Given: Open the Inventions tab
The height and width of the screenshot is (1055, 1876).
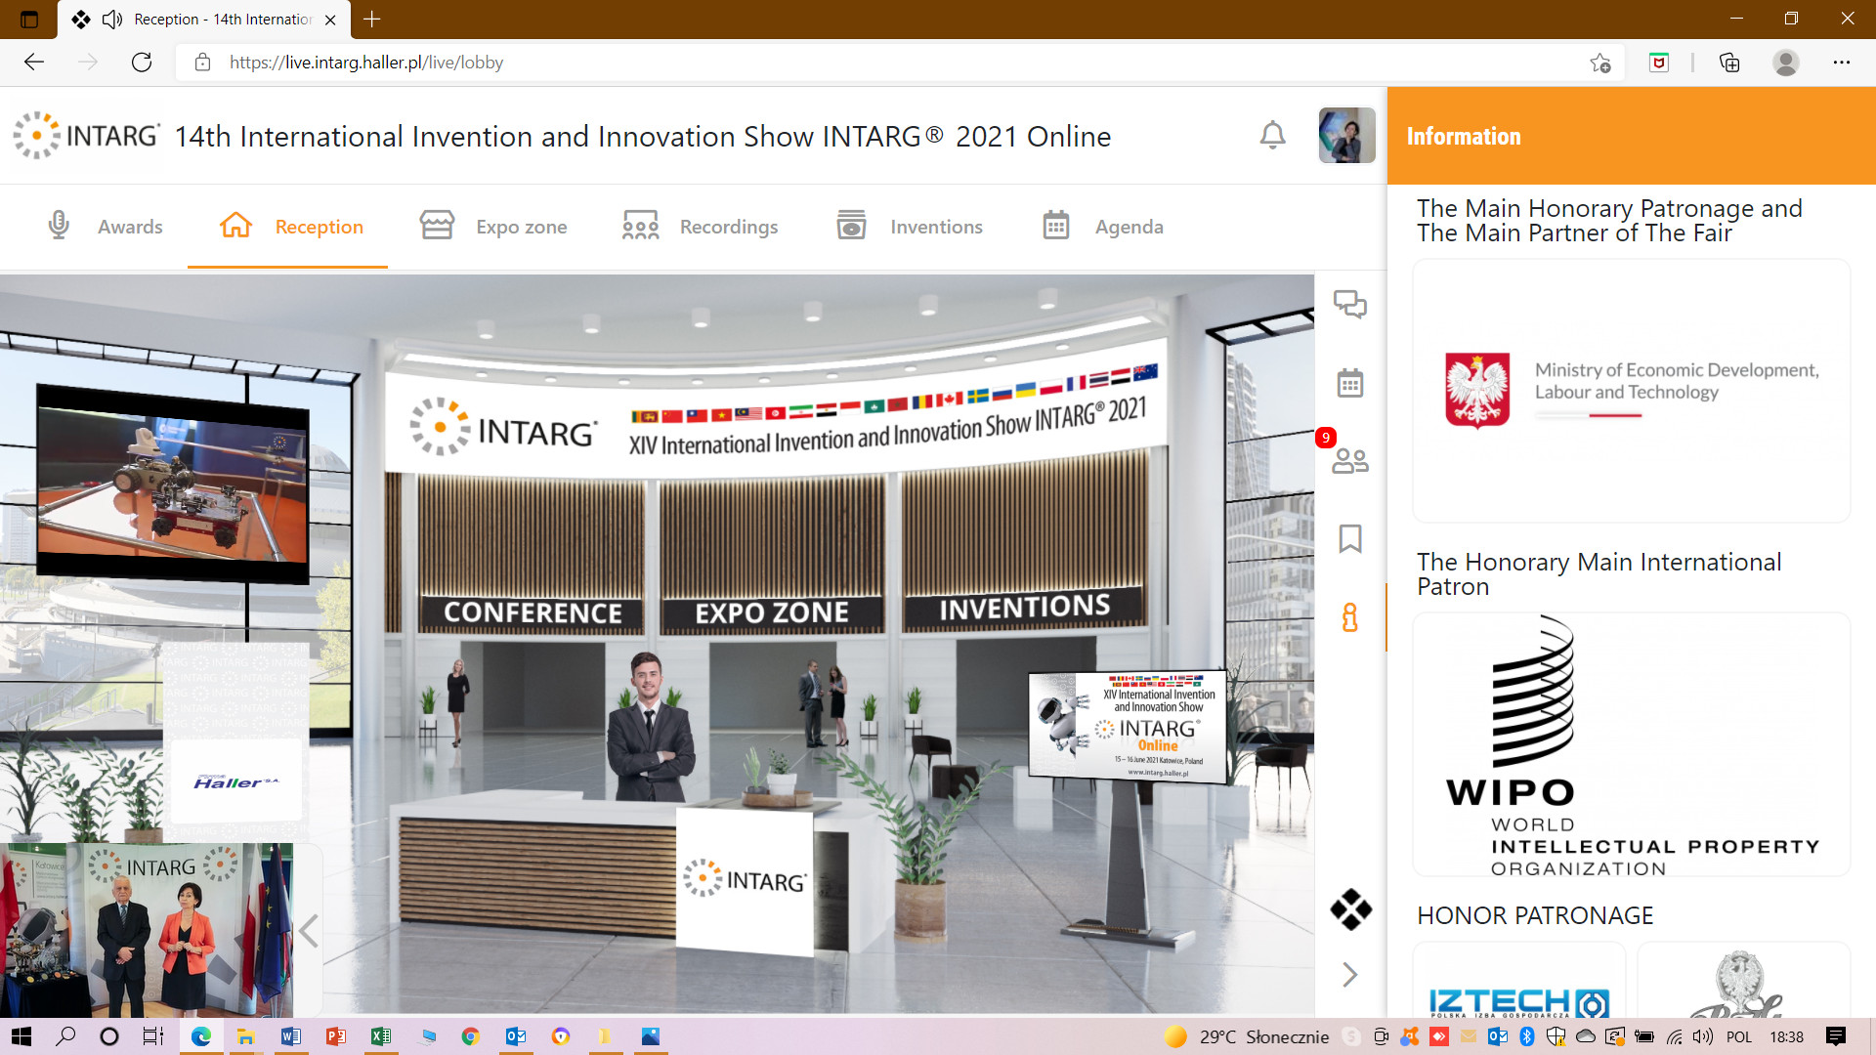Looking at the screenshot, I should 910,227.
